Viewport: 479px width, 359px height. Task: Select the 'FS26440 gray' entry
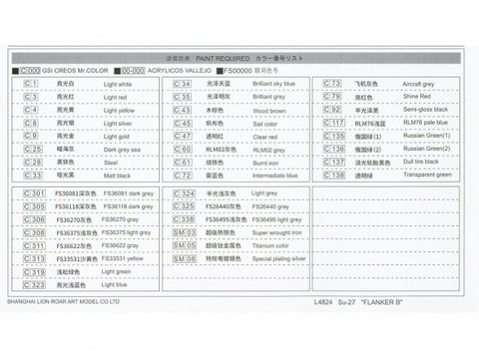[x=270, y=206]
